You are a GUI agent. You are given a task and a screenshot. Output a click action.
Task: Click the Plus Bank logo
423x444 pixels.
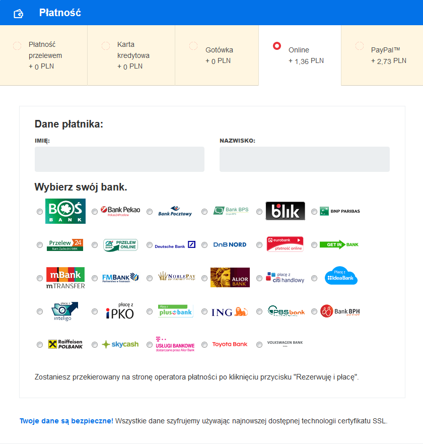tap(176, 311)
